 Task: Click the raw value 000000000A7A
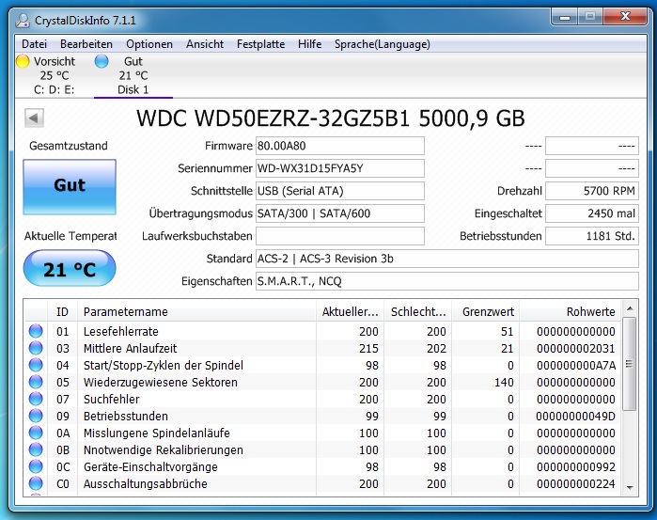point(576,365)
